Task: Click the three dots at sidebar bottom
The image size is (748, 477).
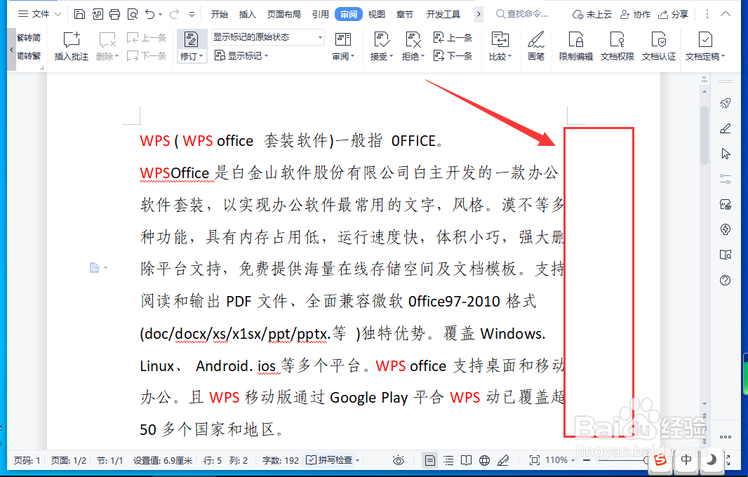Action: click(x=725, y=436)
